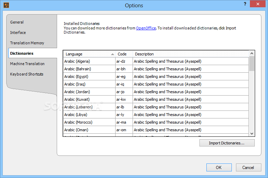
Task: Click the ar-dz code cell
Action: tap(124, 61)
